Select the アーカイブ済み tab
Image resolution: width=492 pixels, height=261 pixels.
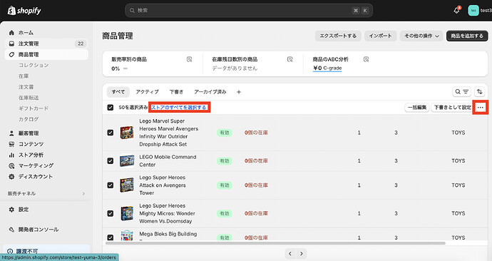[x=210, y=92]
